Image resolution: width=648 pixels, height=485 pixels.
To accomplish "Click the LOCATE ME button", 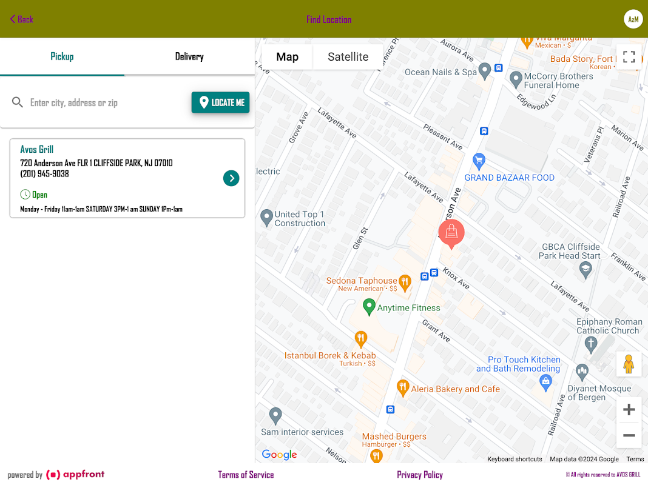I will point(220,102).
